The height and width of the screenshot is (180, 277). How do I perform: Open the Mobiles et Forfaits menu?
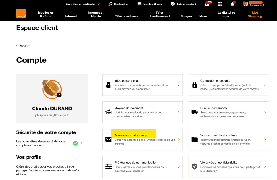click(x=45, y=14)
